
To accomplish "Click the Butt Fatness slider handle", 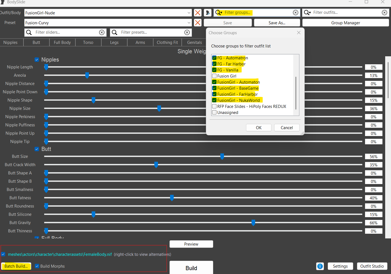I will click(x=172, y=198).
